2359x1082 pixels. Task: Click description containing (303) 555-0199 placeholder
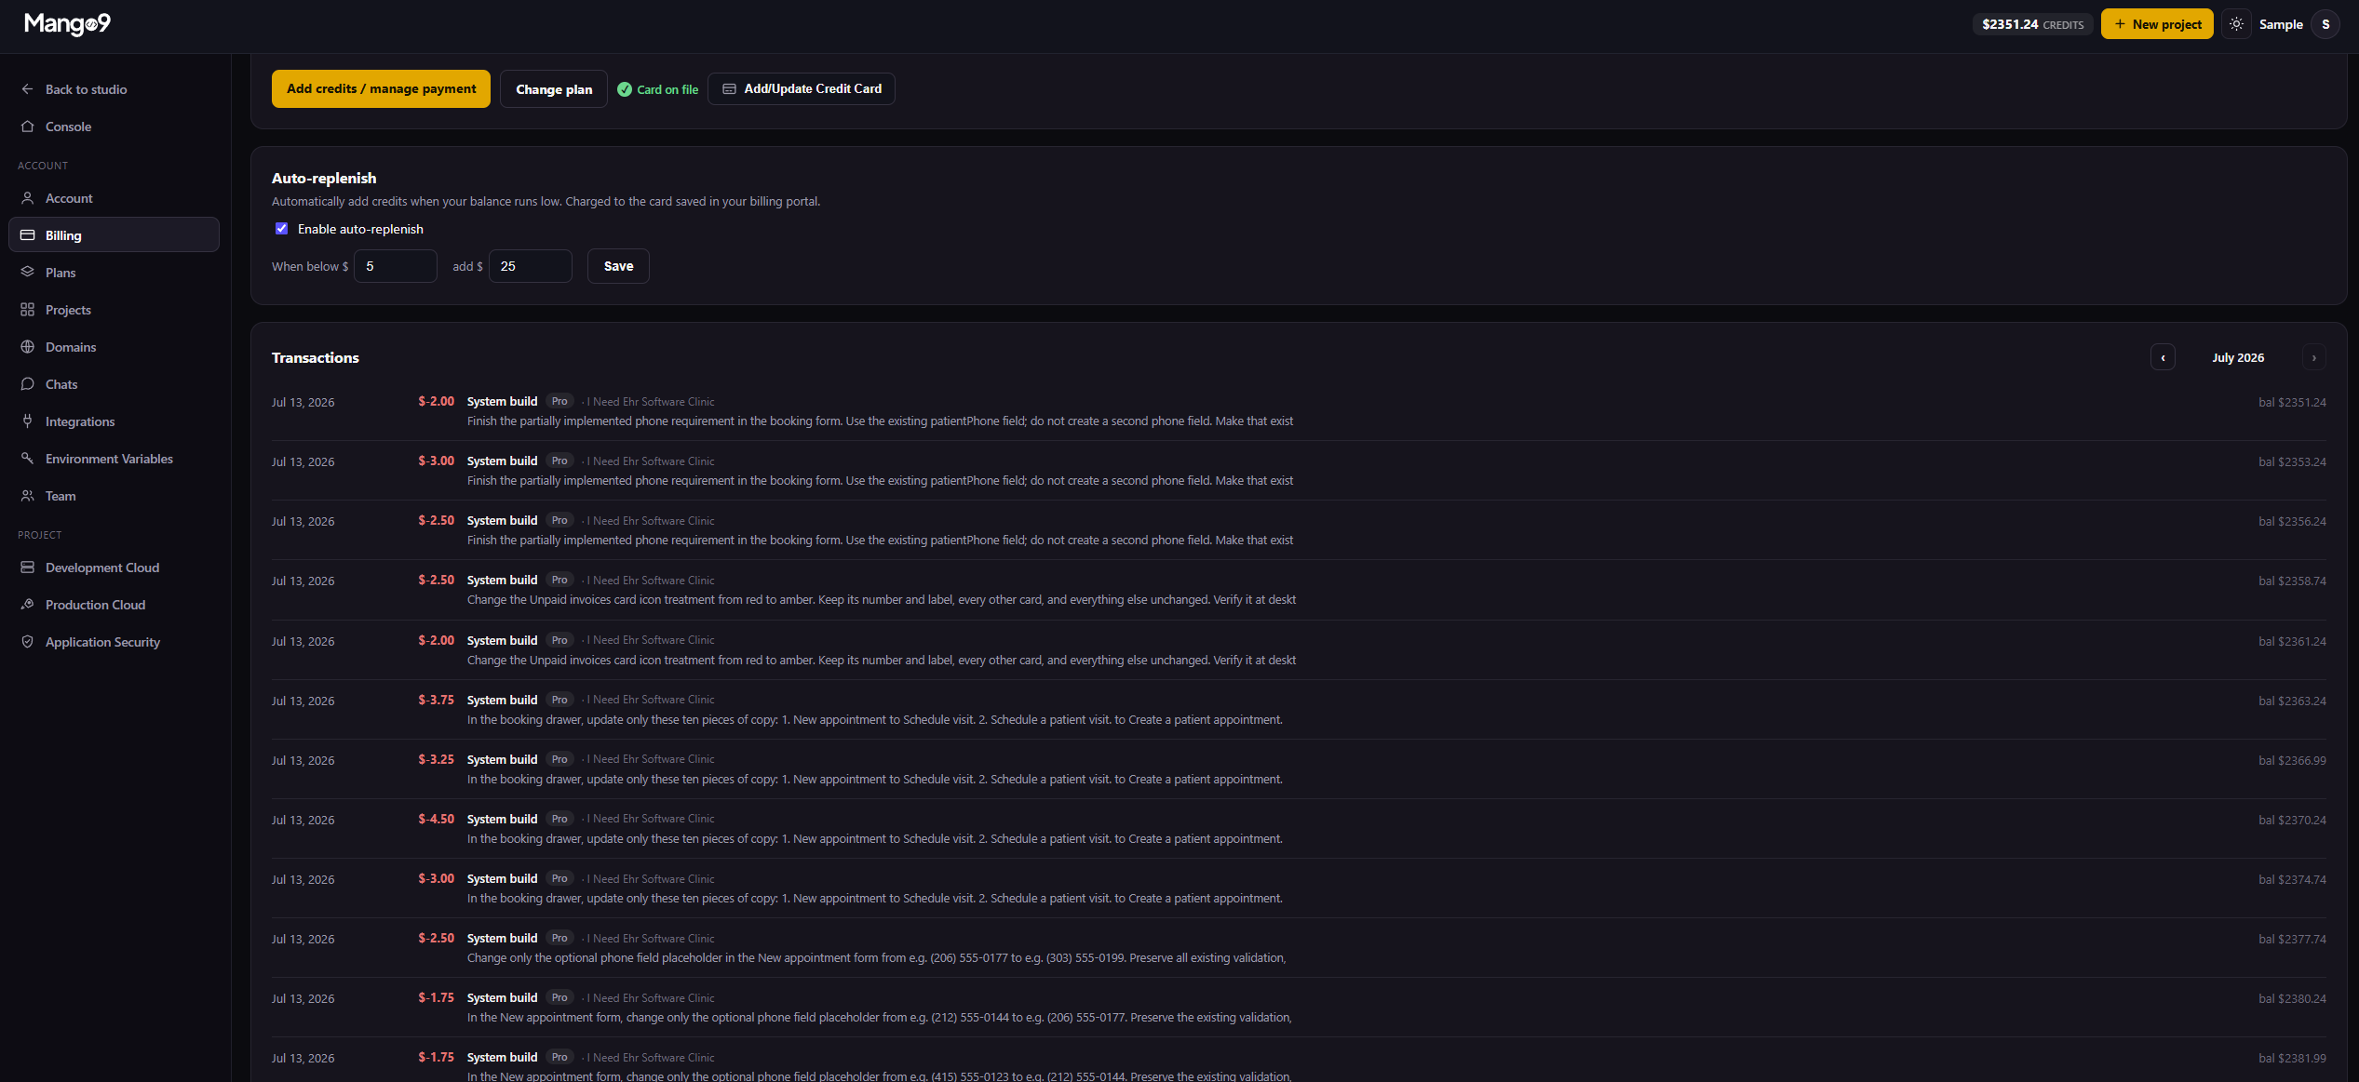(x=876, y=957)
